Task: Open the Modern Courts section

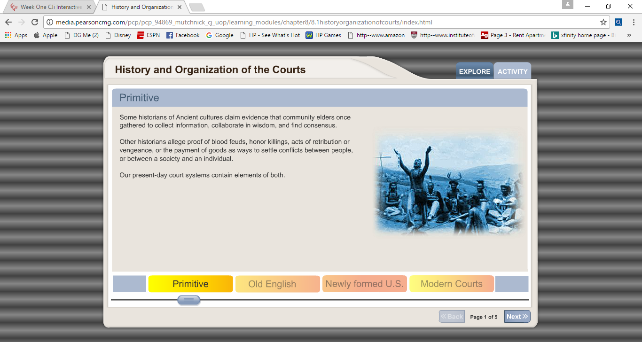Action: click(x=451, y=284)
